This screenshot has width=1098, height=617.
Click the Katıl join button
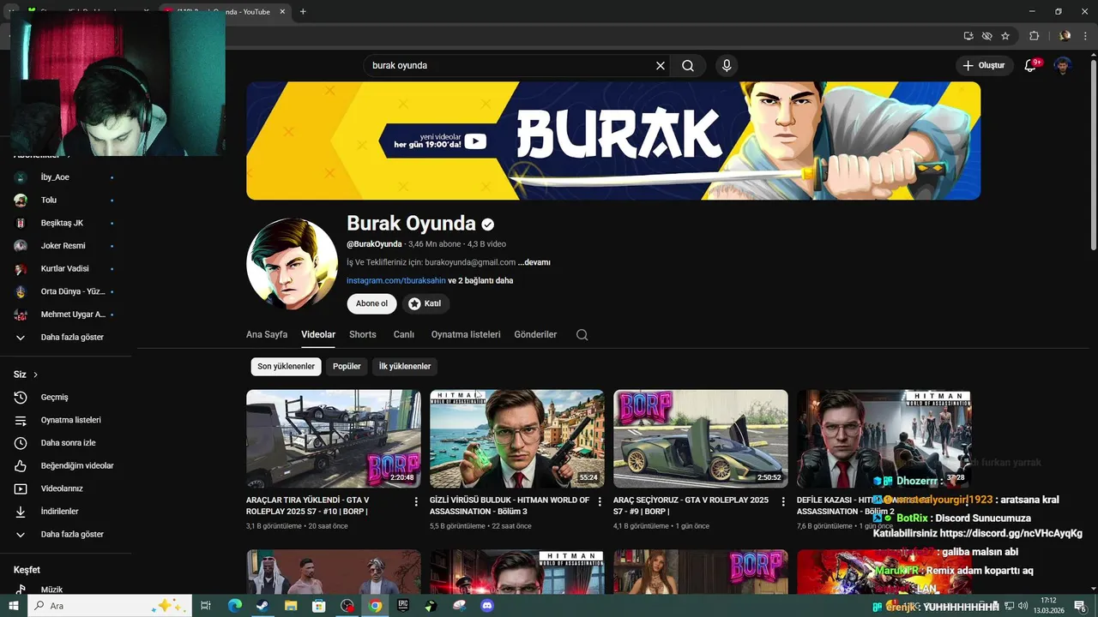coord(425,303)
